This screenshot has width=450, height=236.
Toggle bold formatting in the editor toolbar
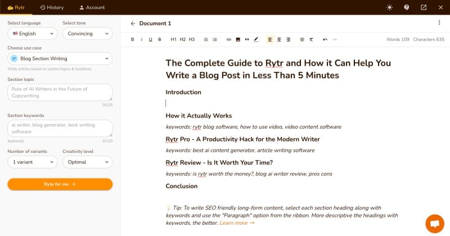pyautogui.click(x=133, y=39)
